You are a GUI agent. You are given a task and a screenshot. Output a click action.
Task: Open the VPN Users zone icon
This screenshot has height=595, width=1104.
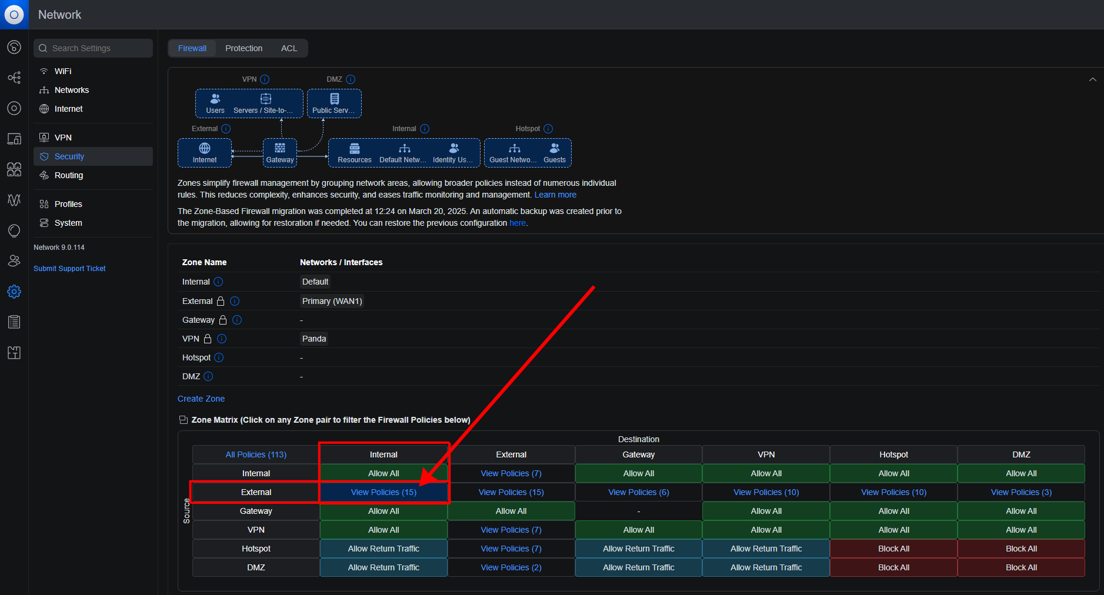[x=215, y=99]
